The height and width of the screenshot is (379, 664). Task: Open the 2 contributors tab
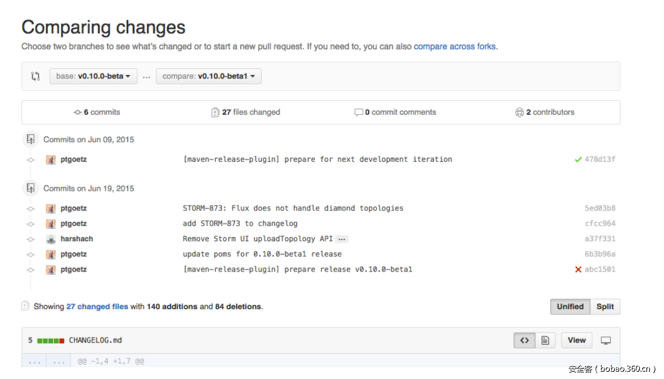545,112
